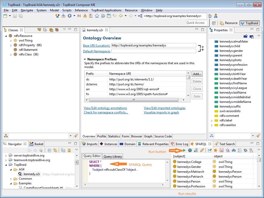Select the orange star favorites icon in SPARQL panel
Image resolution: width=264 pixels, height=198 pixels.
click(x=216, y=150)
